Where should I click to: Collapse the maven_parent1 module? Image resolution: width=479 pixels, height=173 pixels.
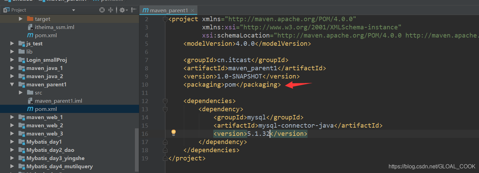coord(12,84)
